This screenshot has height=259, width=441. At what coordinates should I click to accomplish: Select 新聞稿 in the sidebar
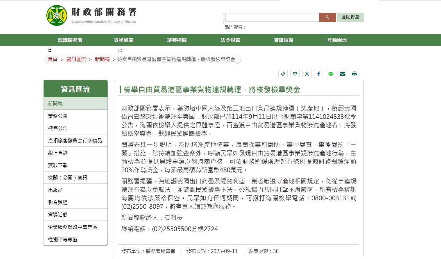click(76, 104)
